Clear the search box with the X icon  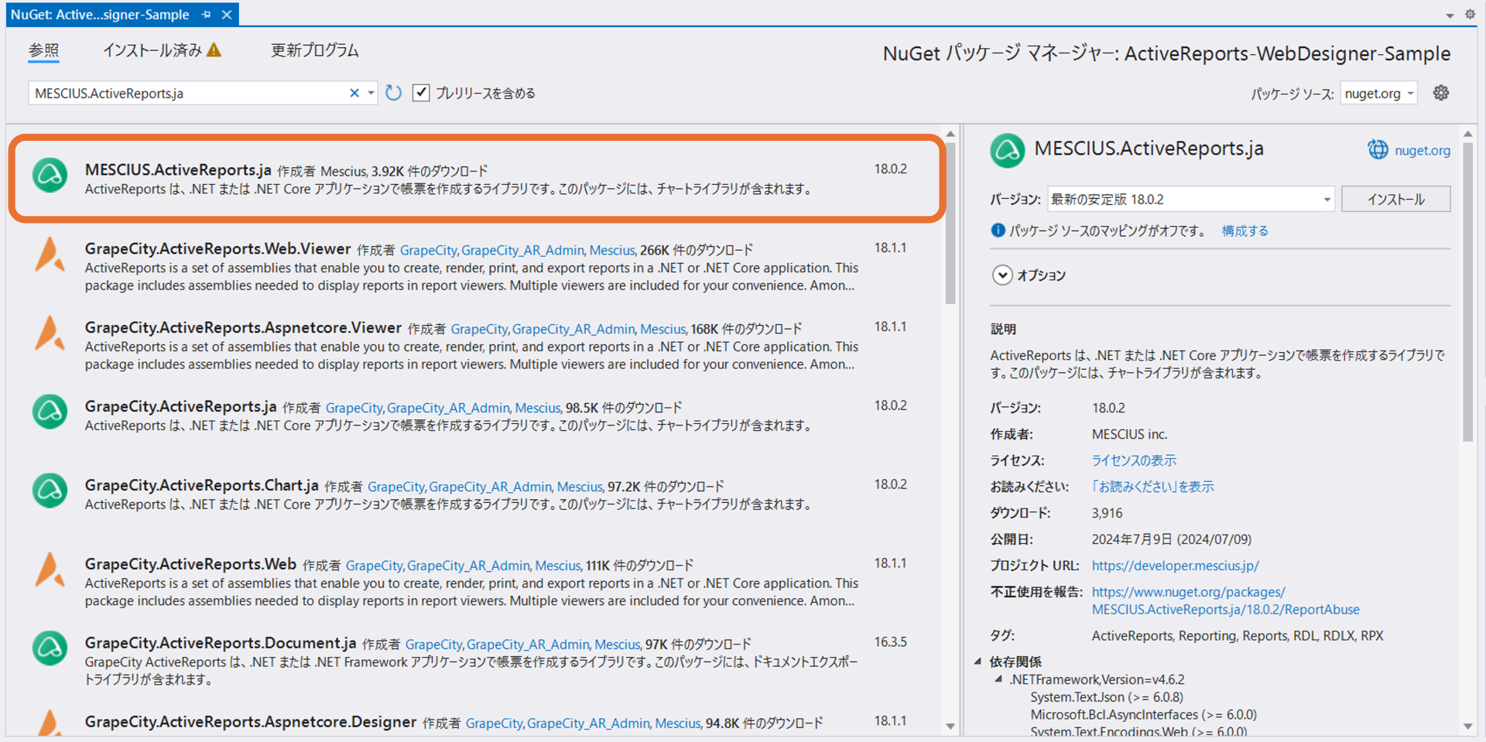(x=354, y=93)
